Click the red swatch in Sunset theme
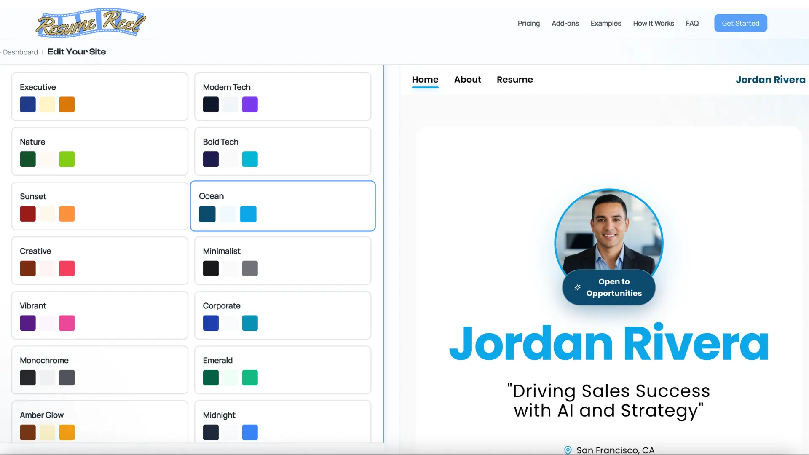The image size is (809, 455). coord(28,214)
